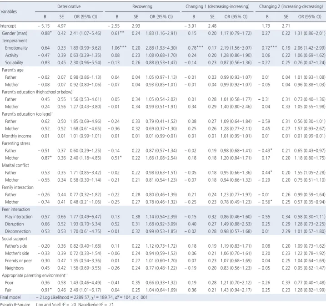This screenshot has height=306, width=326.
Task: Click Gender Deteriorative OR '2.41 (1.07~5.46)'
Action: click(x=85, y=33)
